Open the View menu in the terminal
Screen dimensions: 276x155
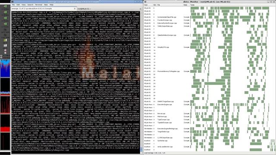24,5
